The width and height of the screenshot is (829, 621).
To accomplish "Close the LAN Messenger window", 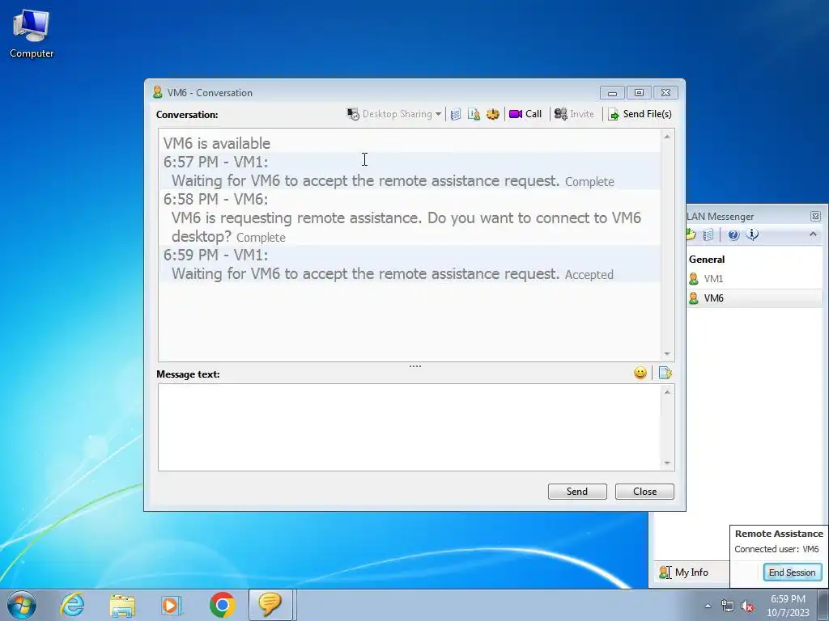I will [x=815, y=217].
